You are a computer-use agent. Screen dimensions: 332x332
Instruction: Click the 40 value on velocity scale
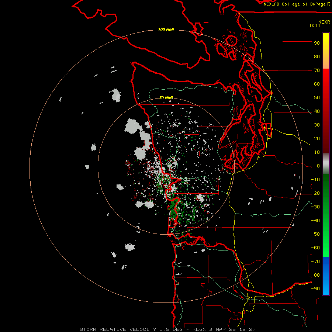point(317,111)
